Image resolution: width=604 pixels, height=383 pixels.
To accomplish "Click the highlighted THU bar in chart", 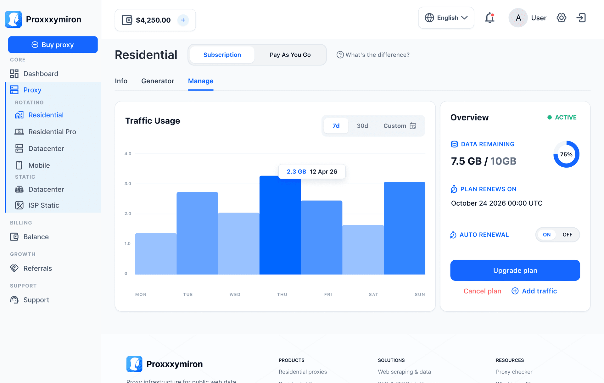I will [x=280, y=225].
